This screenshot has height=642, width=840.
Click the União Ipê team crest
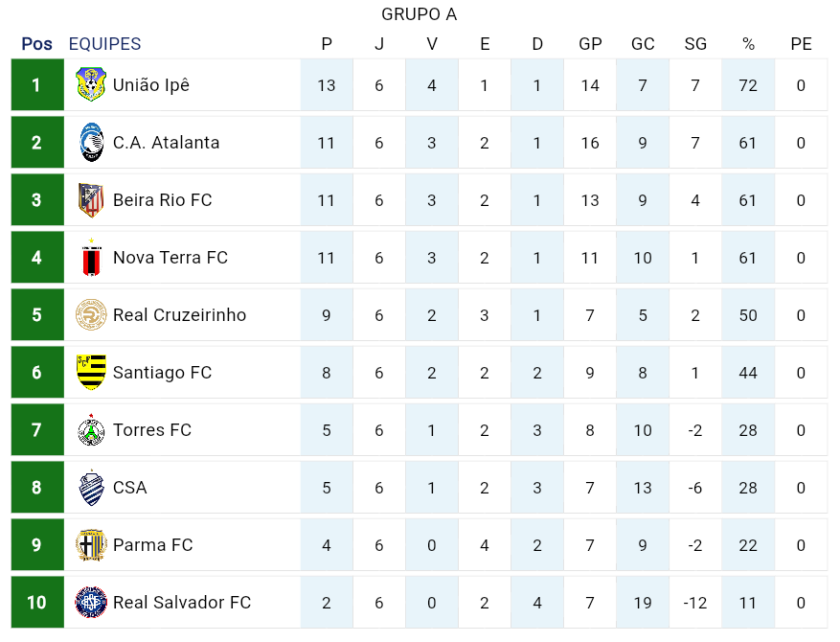(91, 85)
